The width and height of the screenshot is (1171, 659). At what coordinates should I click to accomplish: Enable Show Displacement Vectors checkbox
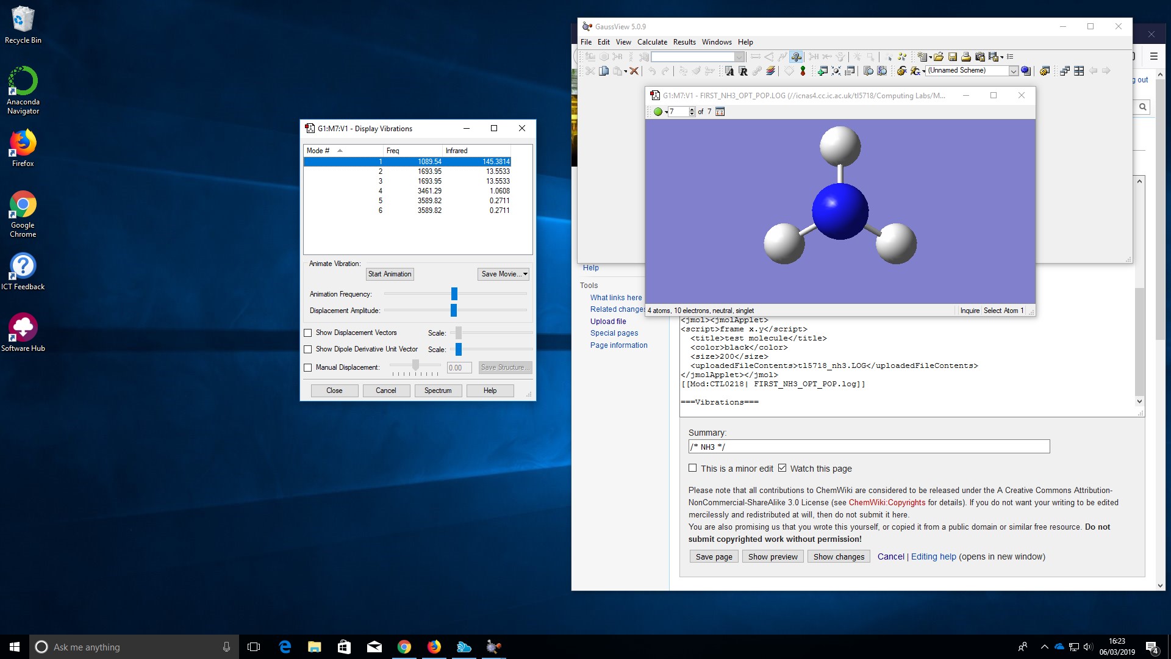click(x=308, y=333)
